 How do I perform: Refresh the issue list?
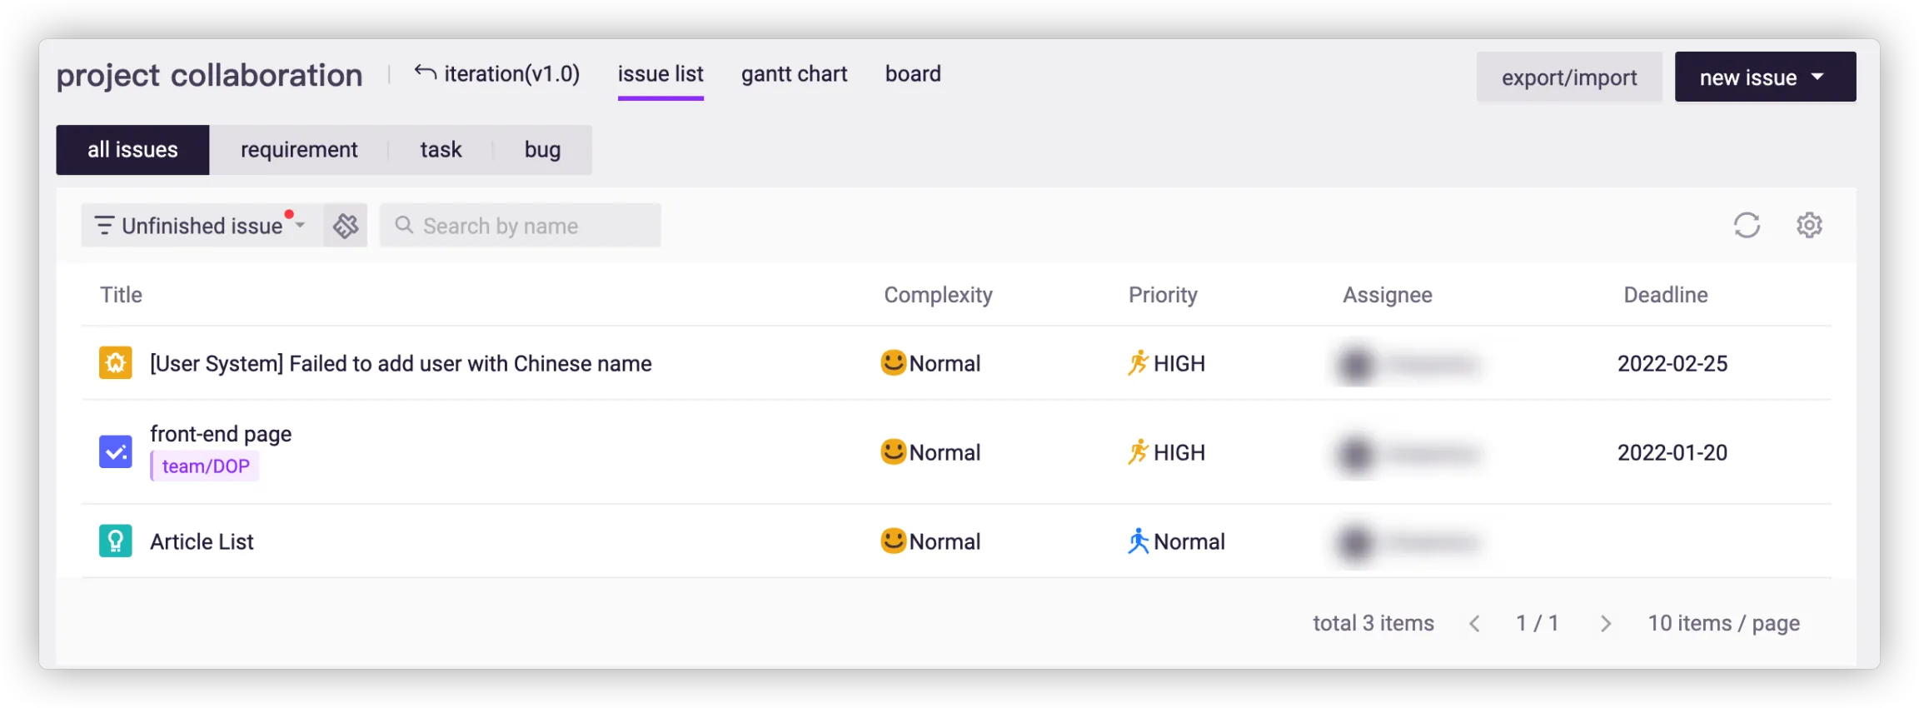pos(1747,225)
